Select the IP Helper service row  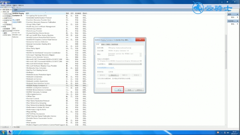(57, 46)
